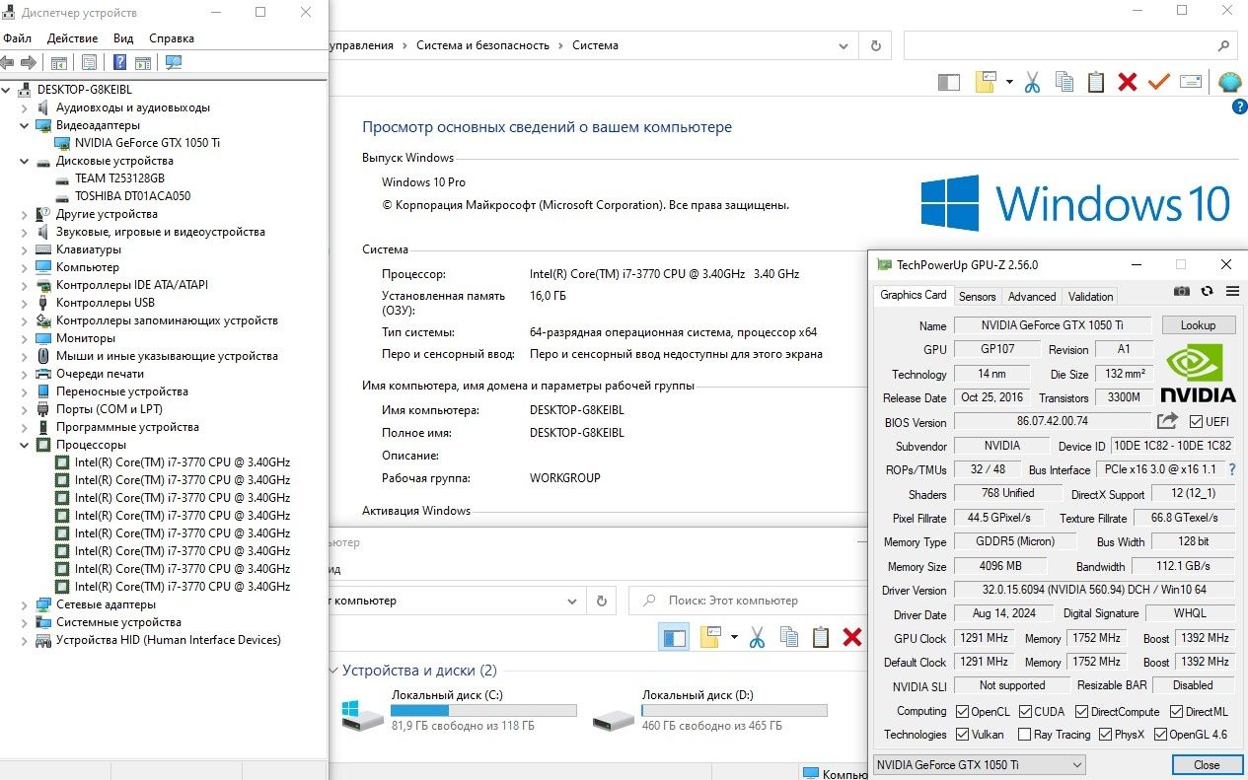Refresh the System window address bar
This screenshot has height=780, width=1248.
tap(875, 45)
